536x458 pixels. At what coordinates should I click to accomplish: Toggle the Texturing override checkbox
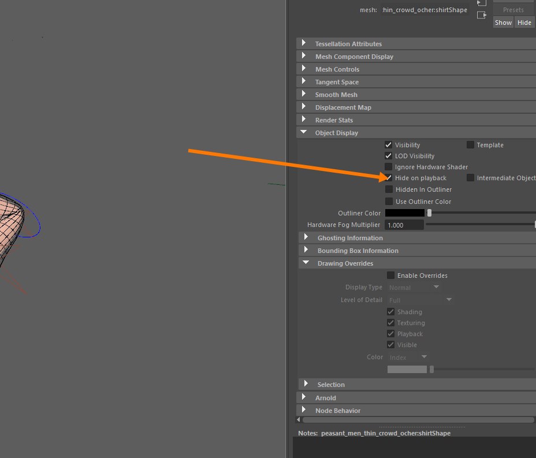click(390, 323)
